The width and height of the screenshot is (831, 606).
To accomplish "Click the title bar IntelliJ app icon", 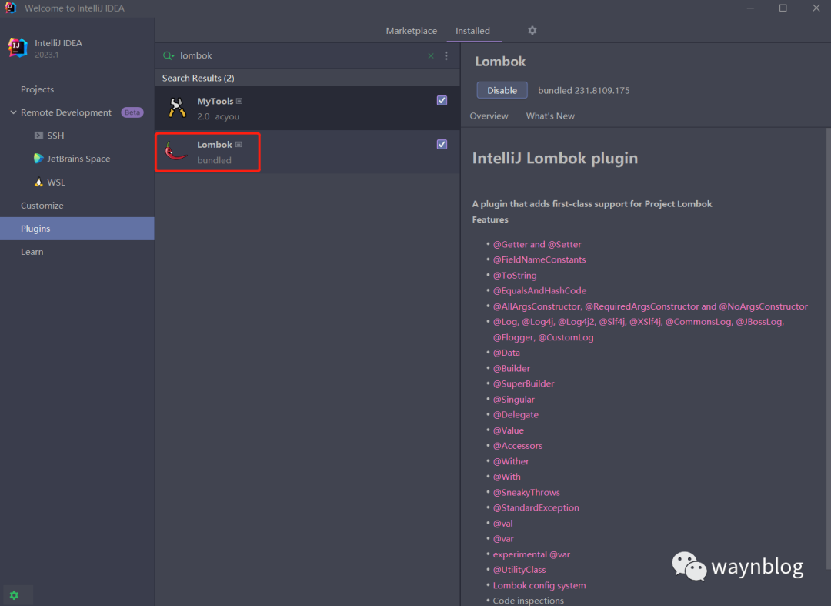I will (x=11, y=8).
